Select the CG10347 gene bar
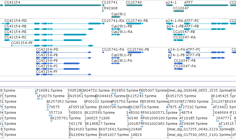 pos(179,11)
